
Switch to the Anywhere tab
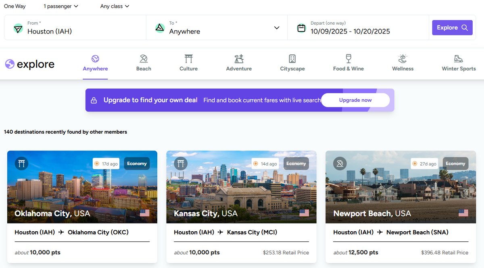coord(95,63)
